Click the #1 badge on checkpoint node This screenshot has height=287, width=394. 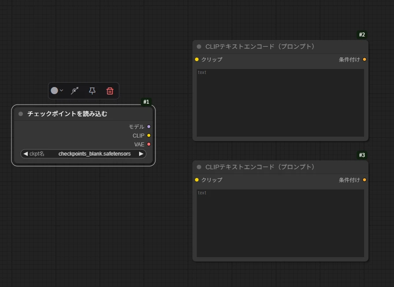(146, 102)
